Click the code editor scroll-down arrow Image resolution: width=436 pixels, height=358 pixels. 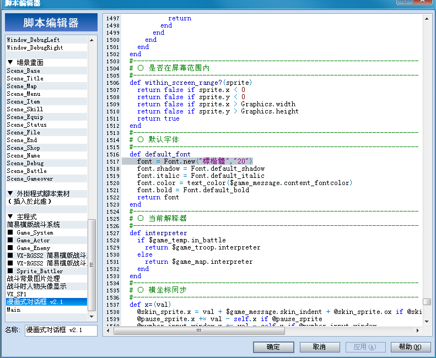(x=427, y=321)
